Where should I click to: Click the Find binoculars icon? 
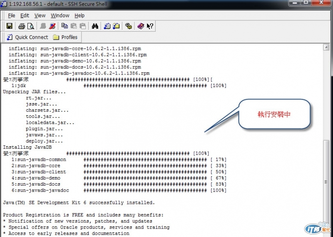click(95, 26)
